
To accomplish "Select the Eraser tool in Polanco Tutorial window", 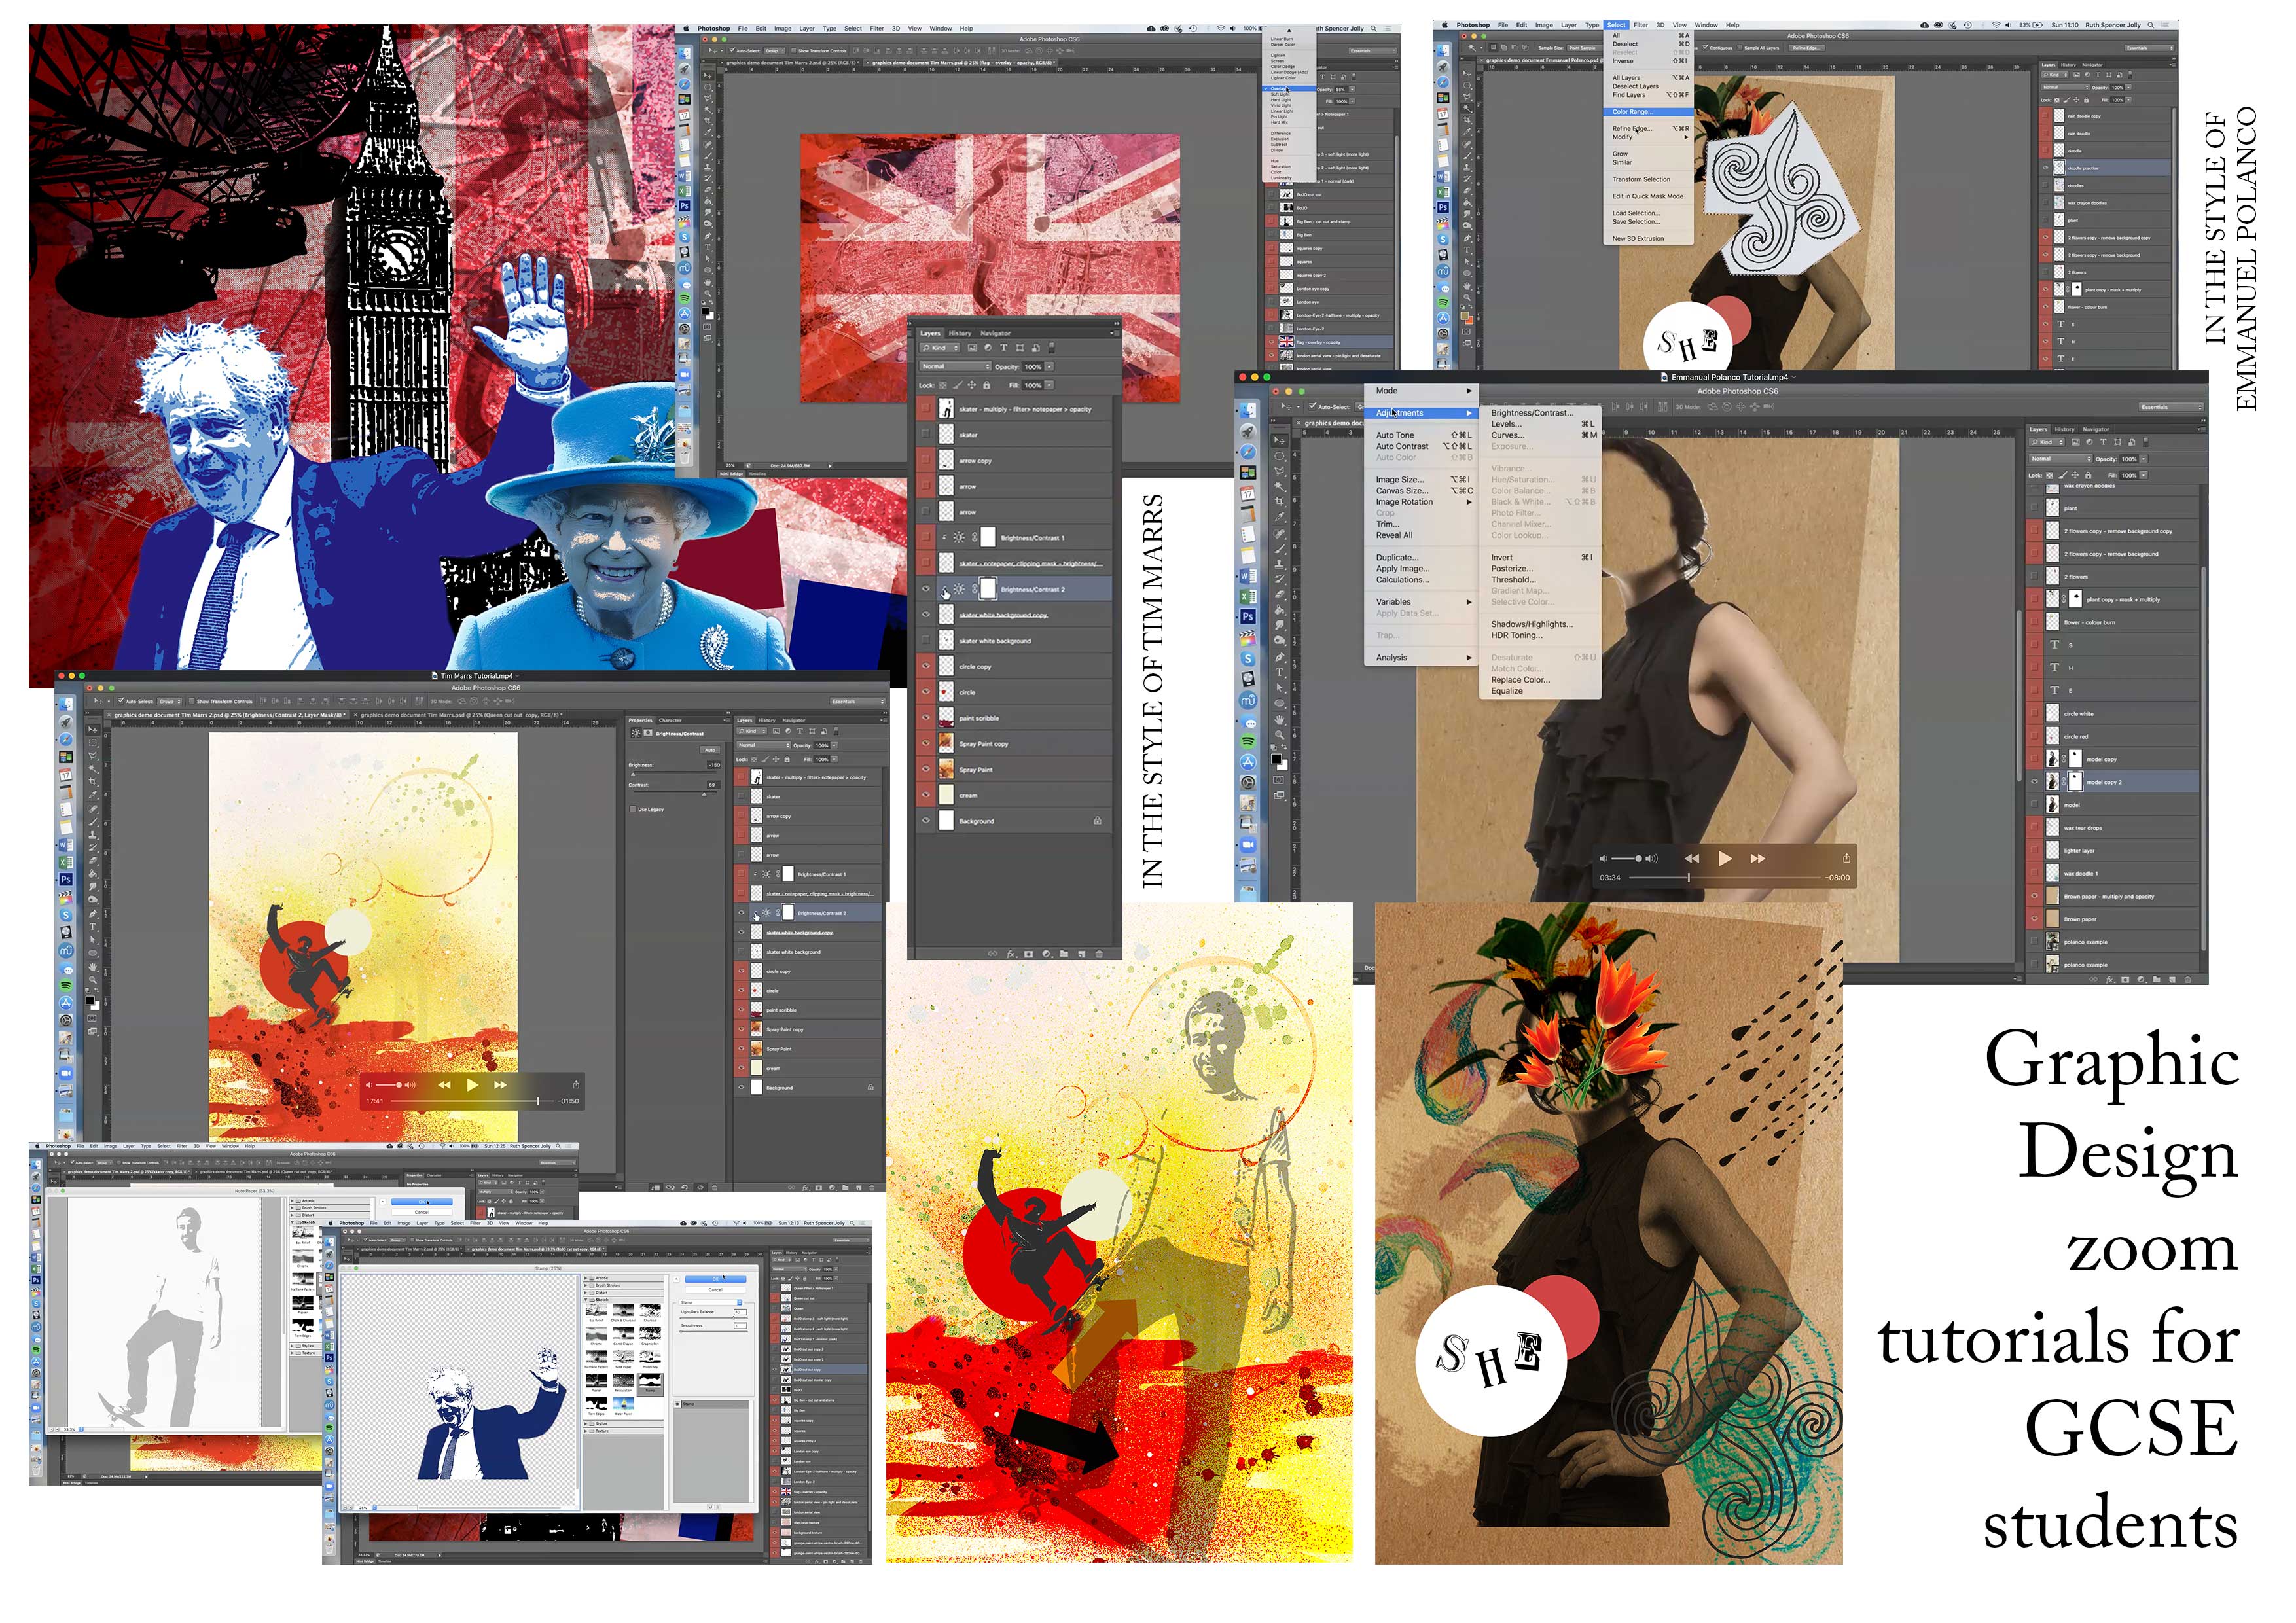I will point(1279,594).
